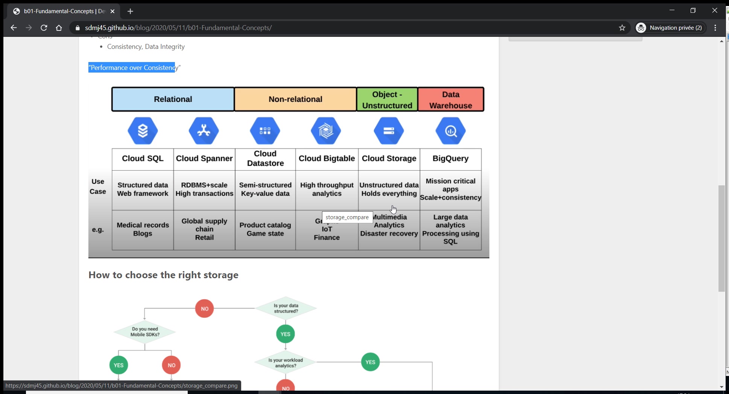Click the 'Do you need Mobile SDKs?' diamond
Viewport: 729px width, 394px height.
145,332
